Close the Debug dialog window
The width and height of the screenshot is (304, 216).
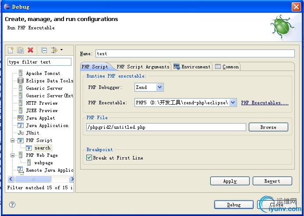296,7
